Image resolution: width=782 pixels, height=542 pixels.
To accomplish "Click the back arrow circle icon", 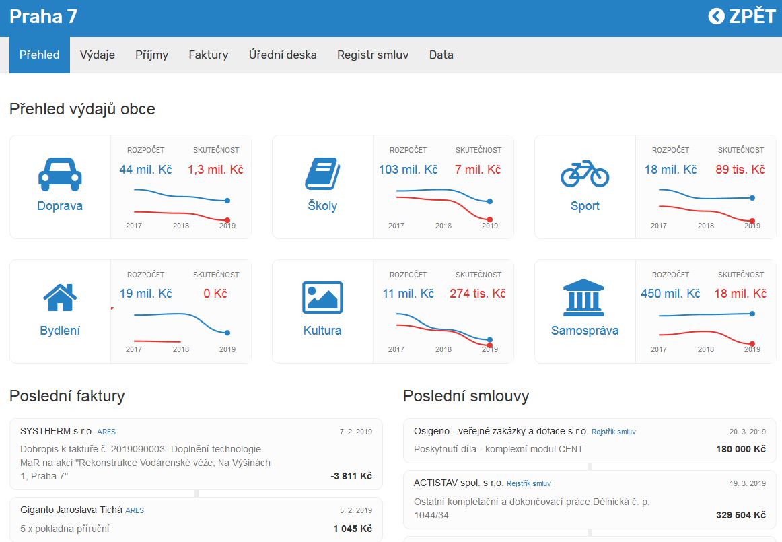I will click(717, 17).
